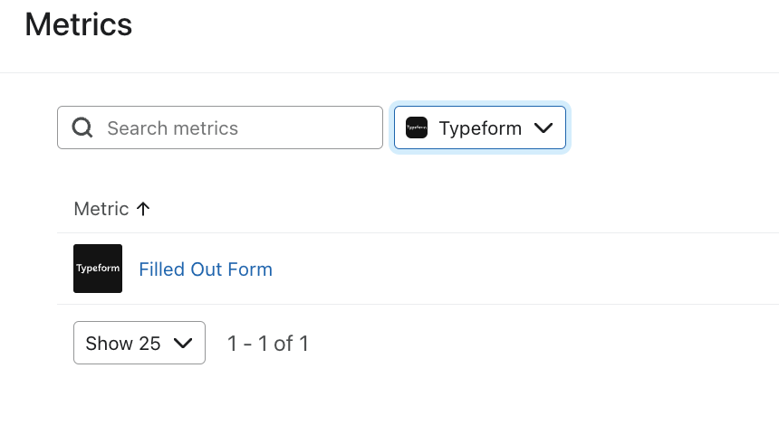
Task: Click the "Show 25" text label
Action: click(x=123, y=344)
